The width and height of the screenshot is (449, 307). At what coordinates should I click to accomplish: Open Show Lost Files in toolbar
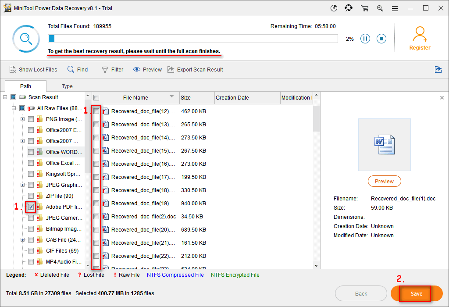point(33,70)
